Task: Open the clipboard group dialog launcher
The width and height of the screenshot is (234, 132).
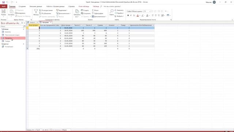Action: pyautogui.click(x=31, y=20)
